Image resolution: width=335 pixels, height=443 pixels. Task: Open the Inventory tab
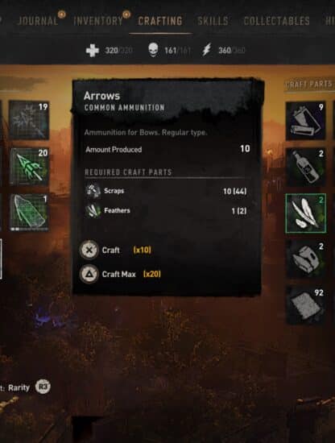[x=98, y=21]
